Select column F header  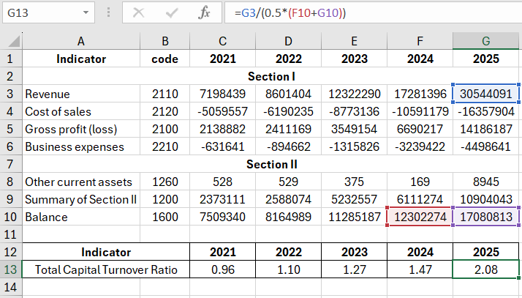click(420, 41)
